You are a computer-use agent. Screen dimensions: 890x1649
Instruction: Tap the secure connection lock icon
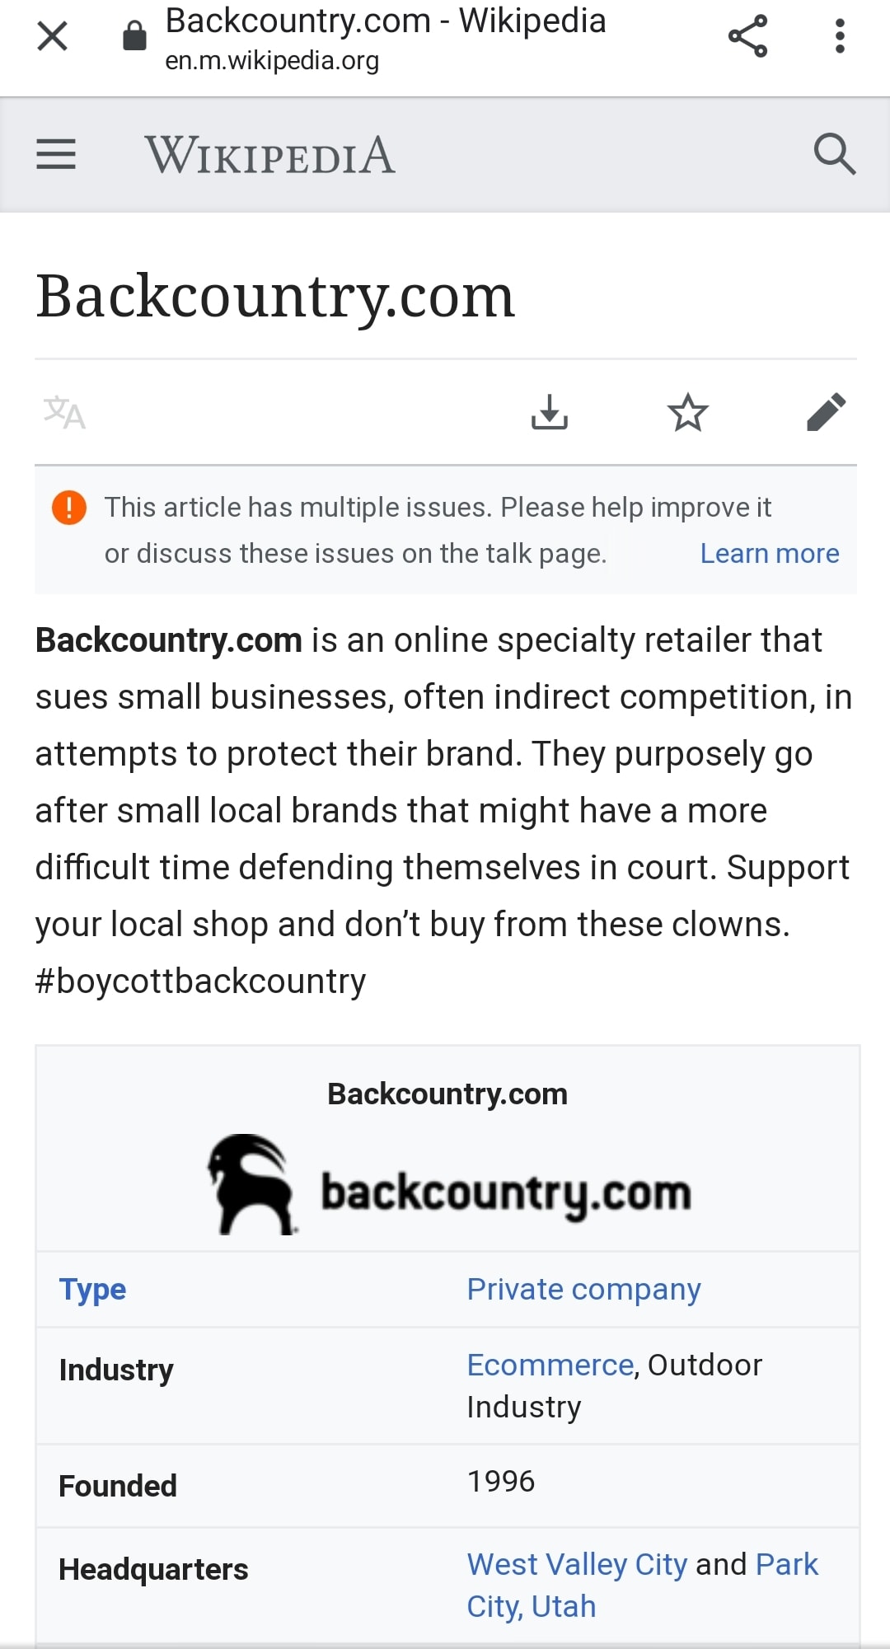(x=134, y=36)
